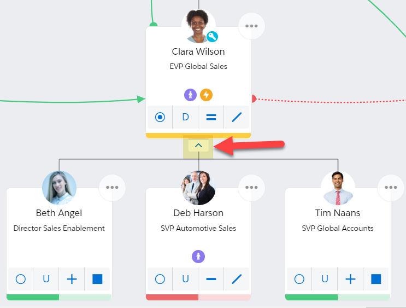
Task: Toggle the empty circle on Beth Angel's card
Action: coord(21,279)
